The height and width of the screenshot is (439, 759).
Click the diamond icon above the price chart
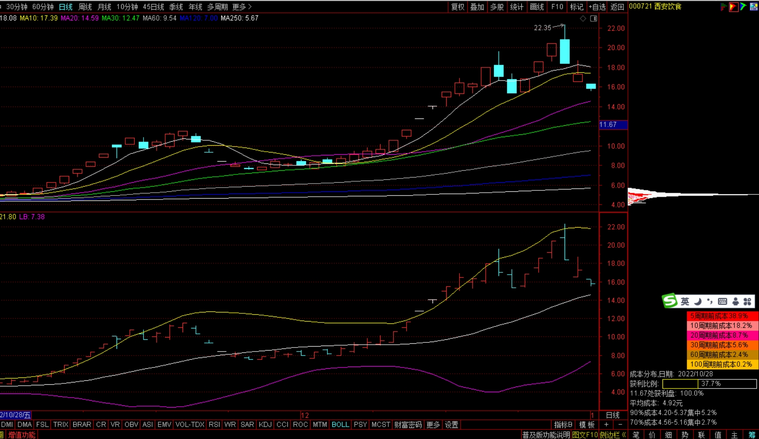[583, 19]
